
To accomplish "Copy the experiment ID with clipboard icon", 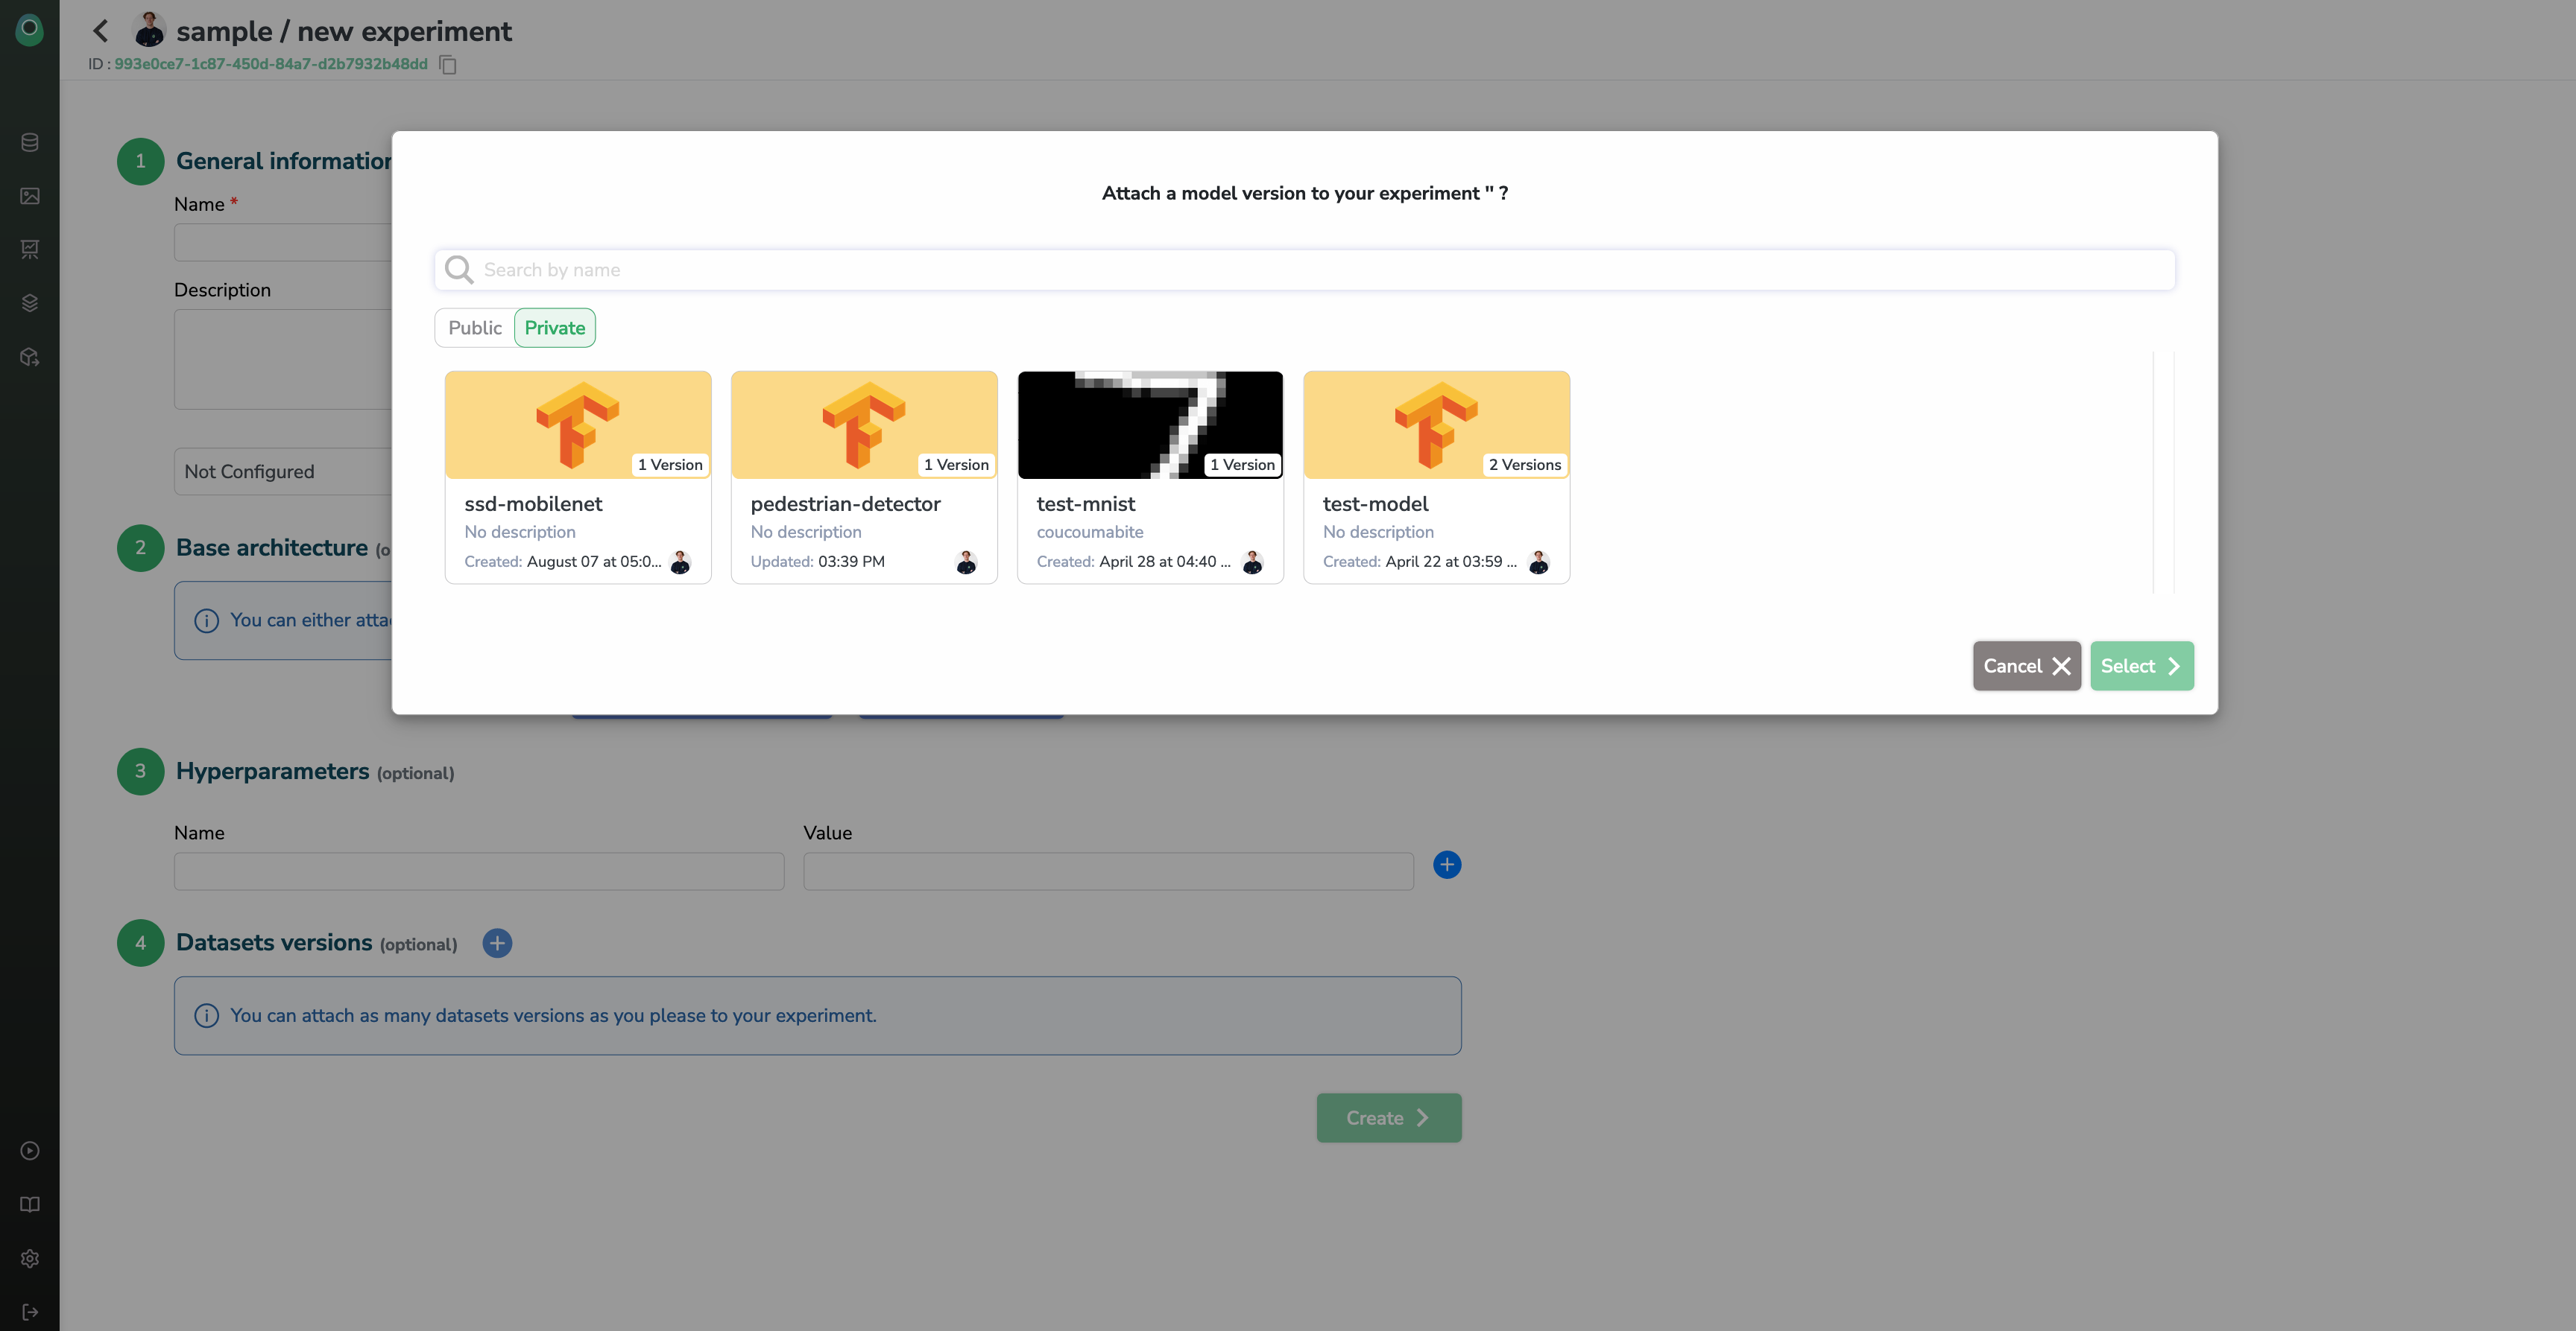I will 448,65.
